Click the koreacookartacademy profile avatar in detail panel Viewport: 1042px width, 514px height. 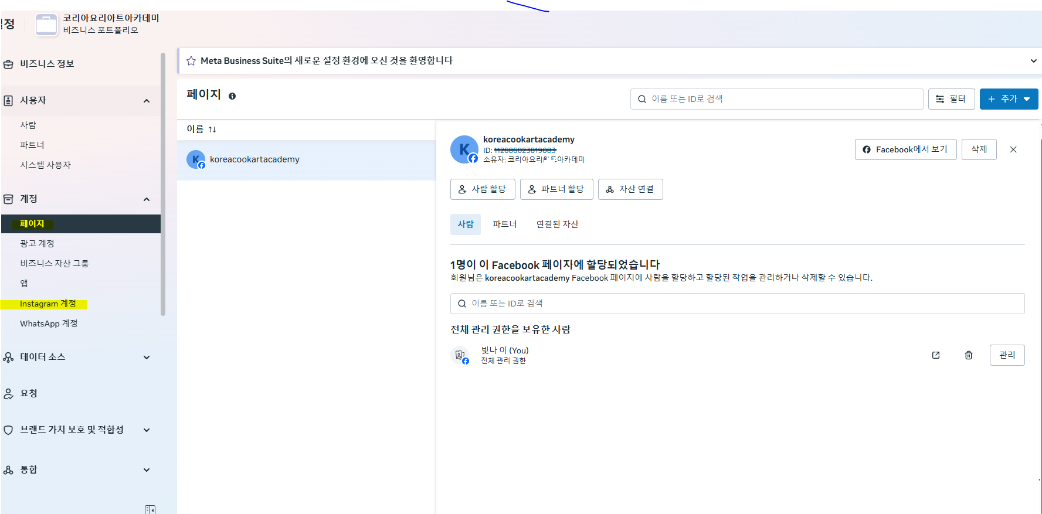pos(464,149)
